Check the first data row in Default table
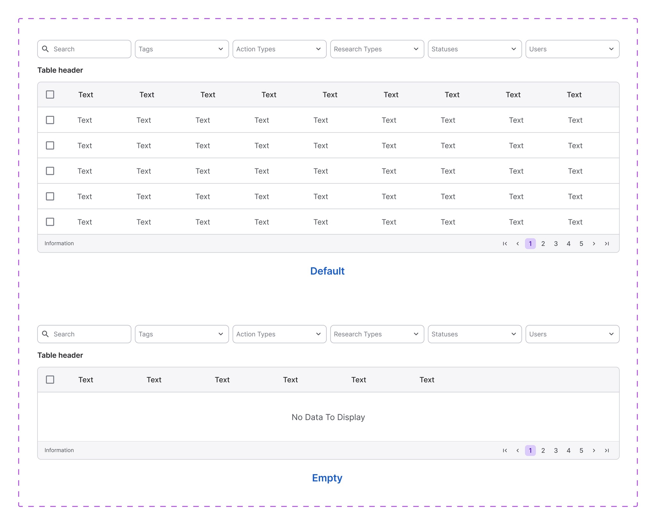 click(50, 120)
